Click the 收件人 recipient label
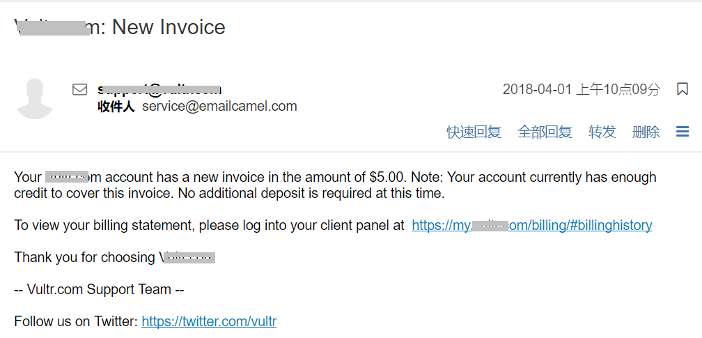702x338 pixels. pyautogui.click(x=116, y=107)
